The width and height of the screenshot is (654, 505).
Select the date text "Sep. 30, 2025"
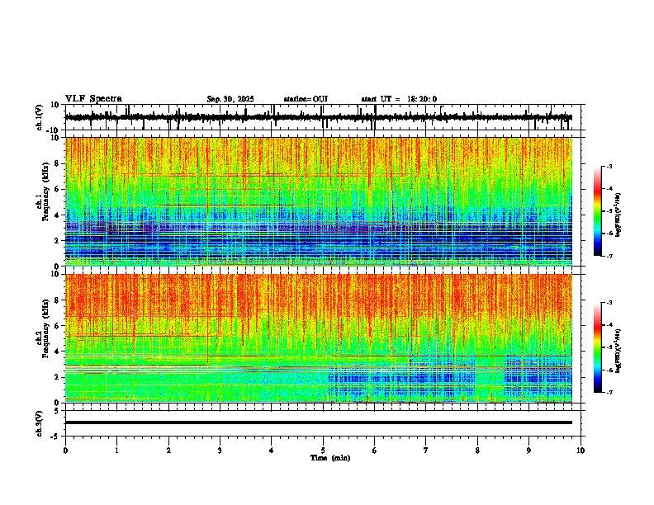[230, 99]
